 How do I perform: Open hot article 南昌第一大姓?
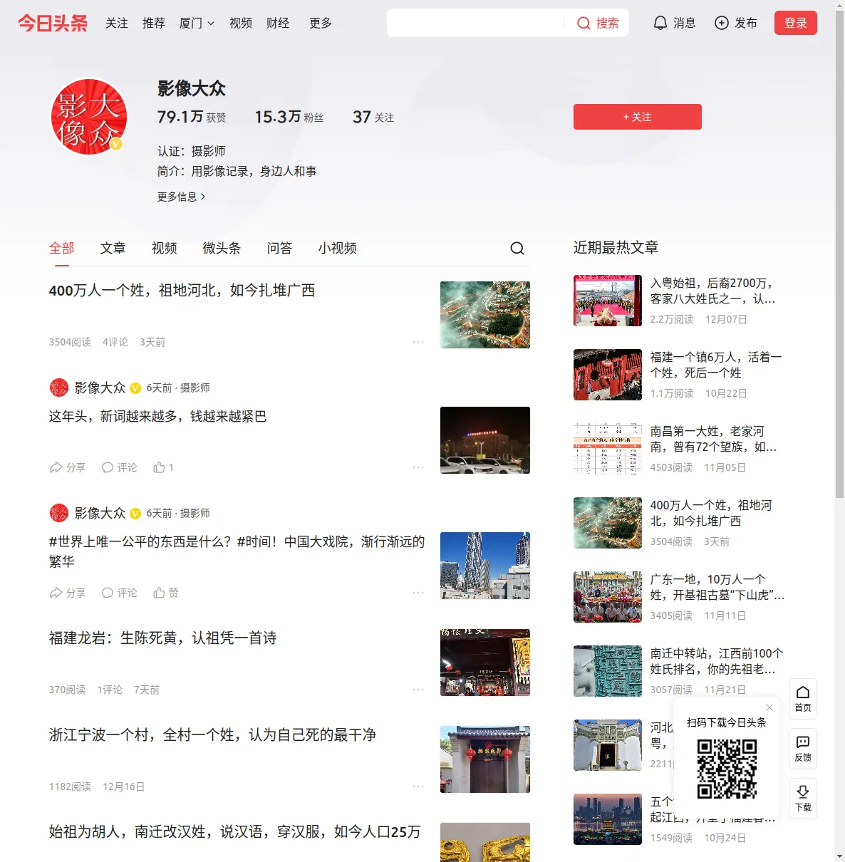[x=714, y=439]
